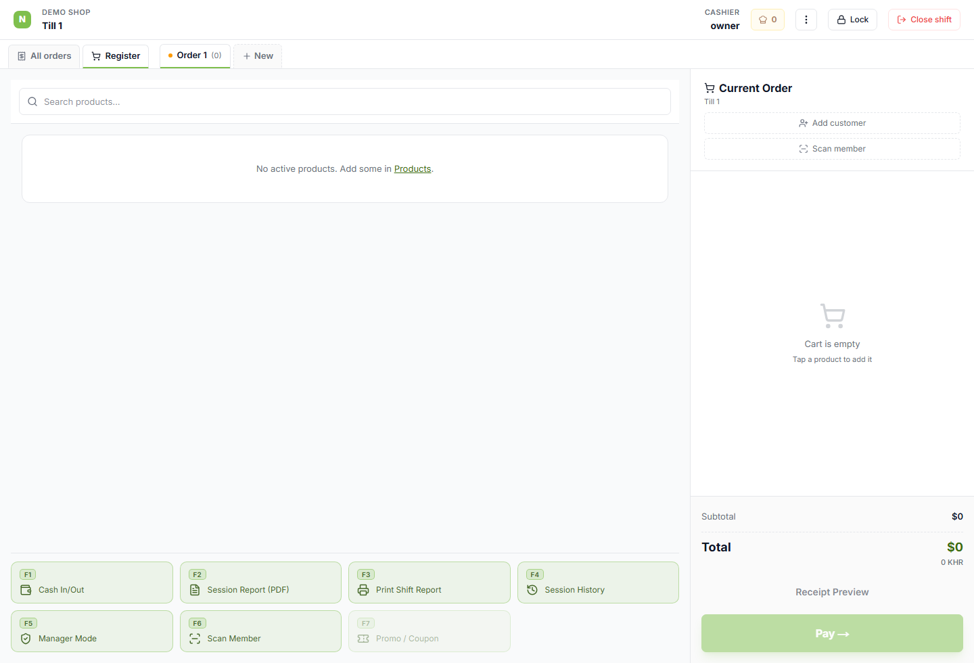Open the Order 1 tab
This screenshot has width=974, height=663.
click(195, 55)
